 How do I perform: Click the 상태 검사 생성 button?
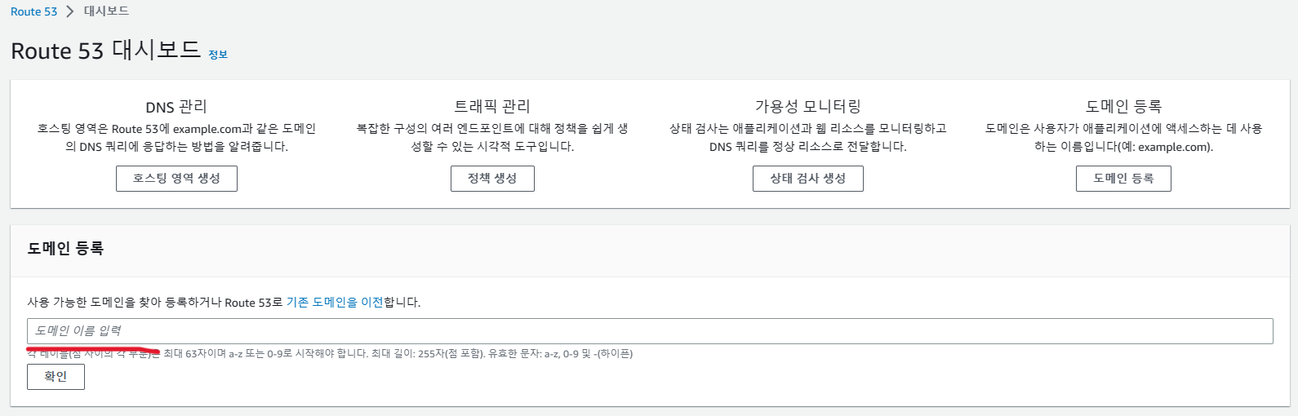click(x=808, y=179)
